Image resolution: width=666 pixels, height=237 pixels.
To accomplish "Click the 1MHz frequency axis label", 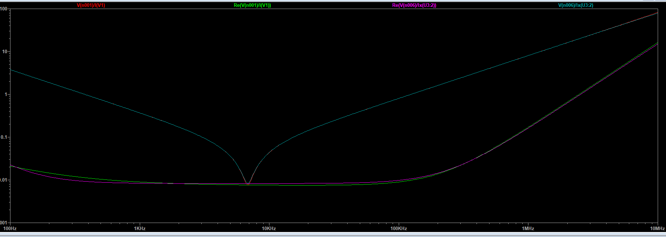I will point(528,228).
